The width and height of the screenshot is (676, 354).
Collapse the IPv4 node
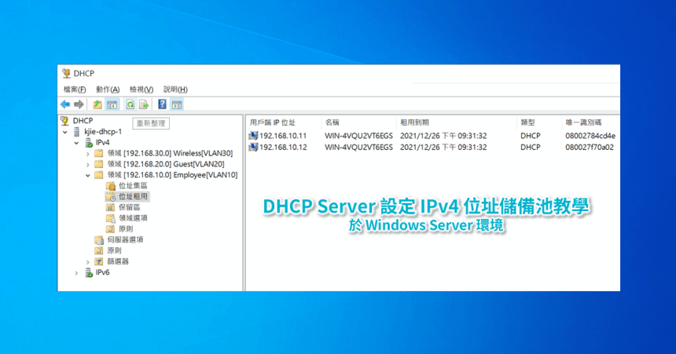click(76, 143)
